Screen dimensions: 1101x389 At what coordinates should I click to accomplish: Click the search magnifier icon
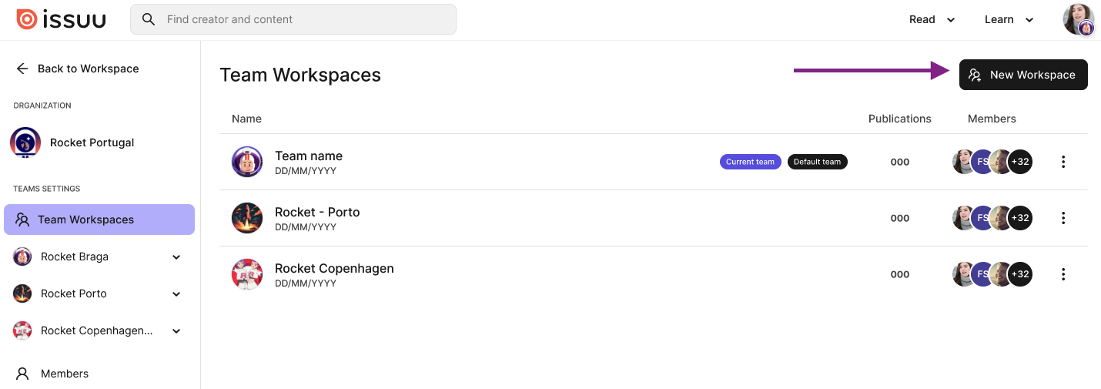[x=149, y=19]
